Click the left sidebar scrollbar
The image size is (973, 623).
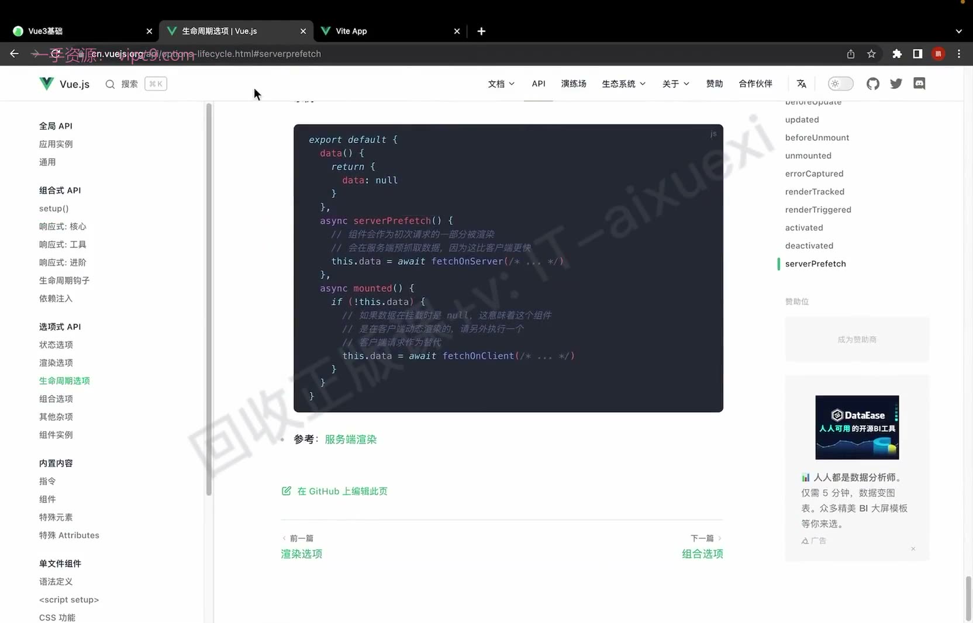209,299
